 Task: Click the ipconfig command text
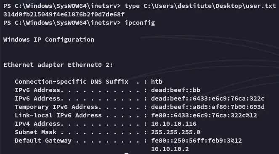click(140, 23)
